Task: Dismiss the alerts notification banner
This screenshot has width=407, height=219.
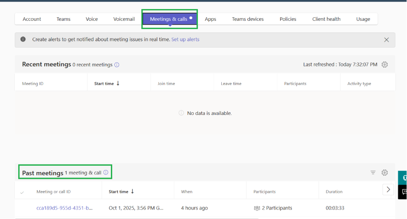Action: pyautogui.click(x=387, y=39)
